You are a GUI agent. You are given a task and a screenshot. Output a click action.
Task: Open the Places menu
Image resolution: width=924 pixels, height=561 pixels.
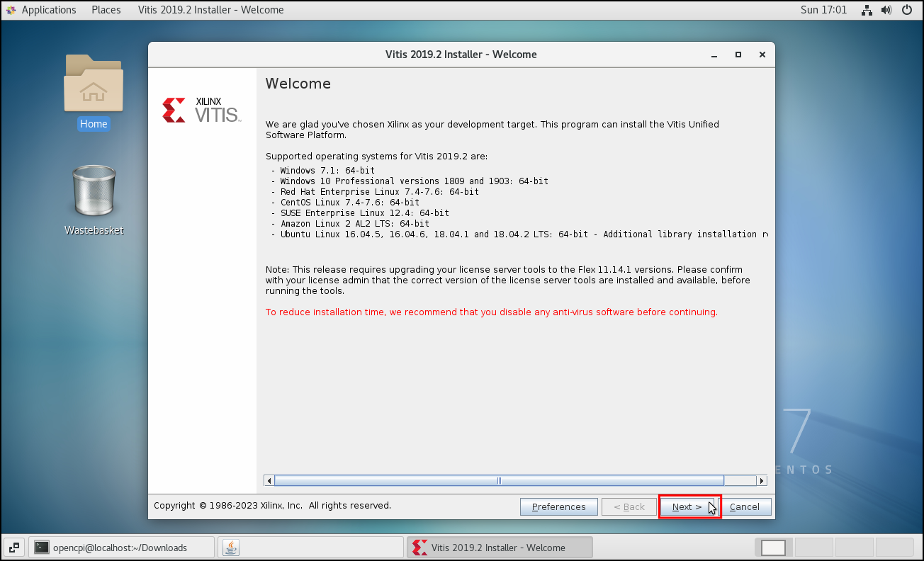[x=106, y=10]
